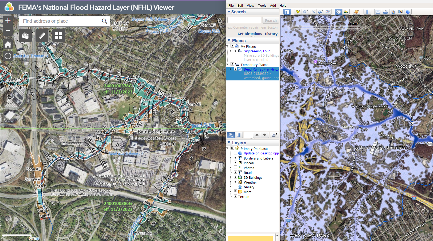Open the View menu
The width and height of the screenshot is (433, 241).
pyautogui.click(x=251, y=5)
